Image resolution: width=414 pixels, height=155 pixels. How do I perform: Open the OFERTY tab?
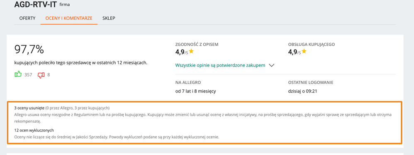(27, 19)
